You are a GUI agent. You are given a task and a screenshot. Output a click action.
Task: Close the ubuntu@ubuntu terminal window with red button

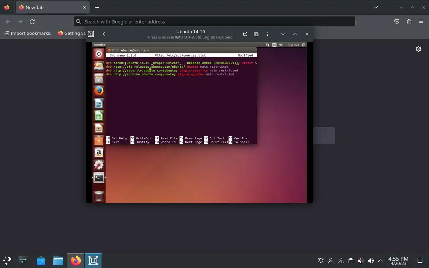pyautogui.click(x=109, y=50)
